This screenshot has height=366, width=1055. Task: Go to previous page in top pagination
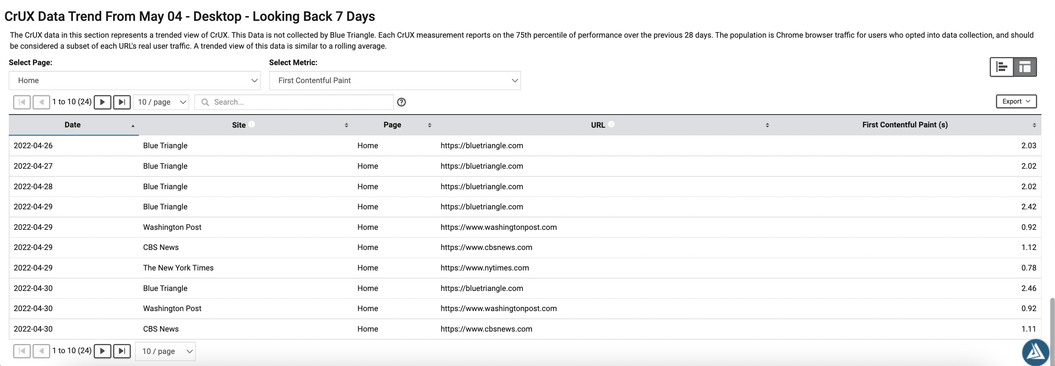41,102
